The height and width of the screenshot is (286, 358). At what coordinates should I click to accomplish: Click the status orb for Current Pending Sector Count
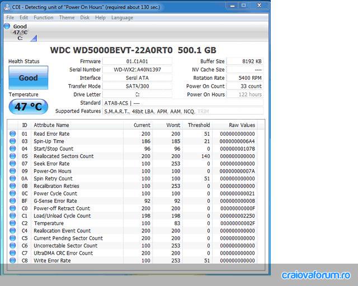pos(13,238)
